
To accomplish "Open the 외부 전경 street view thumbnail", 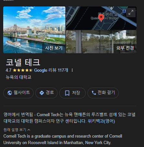I will [x=101, y=42].
